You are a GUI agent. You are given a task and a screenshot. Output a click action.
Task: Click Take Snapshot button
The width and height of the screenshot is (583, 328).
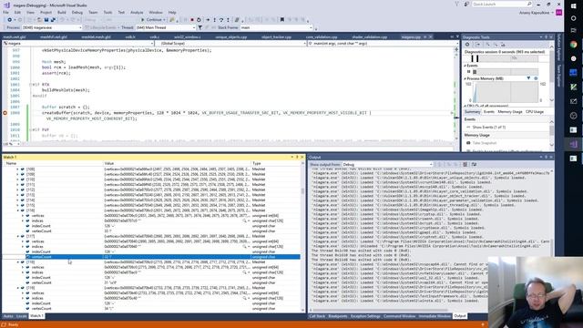[485, 143]
